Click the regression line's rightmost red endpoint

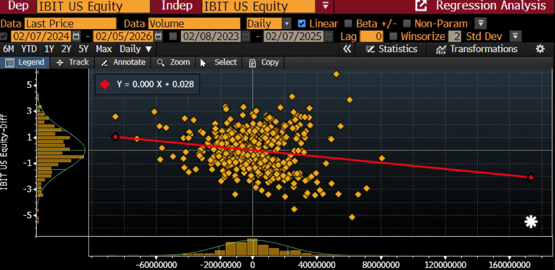click(x=530, y=177)
